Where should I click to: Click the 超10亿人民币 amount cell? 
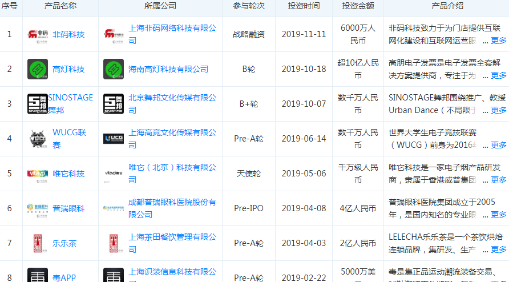(x=358, y=69)
